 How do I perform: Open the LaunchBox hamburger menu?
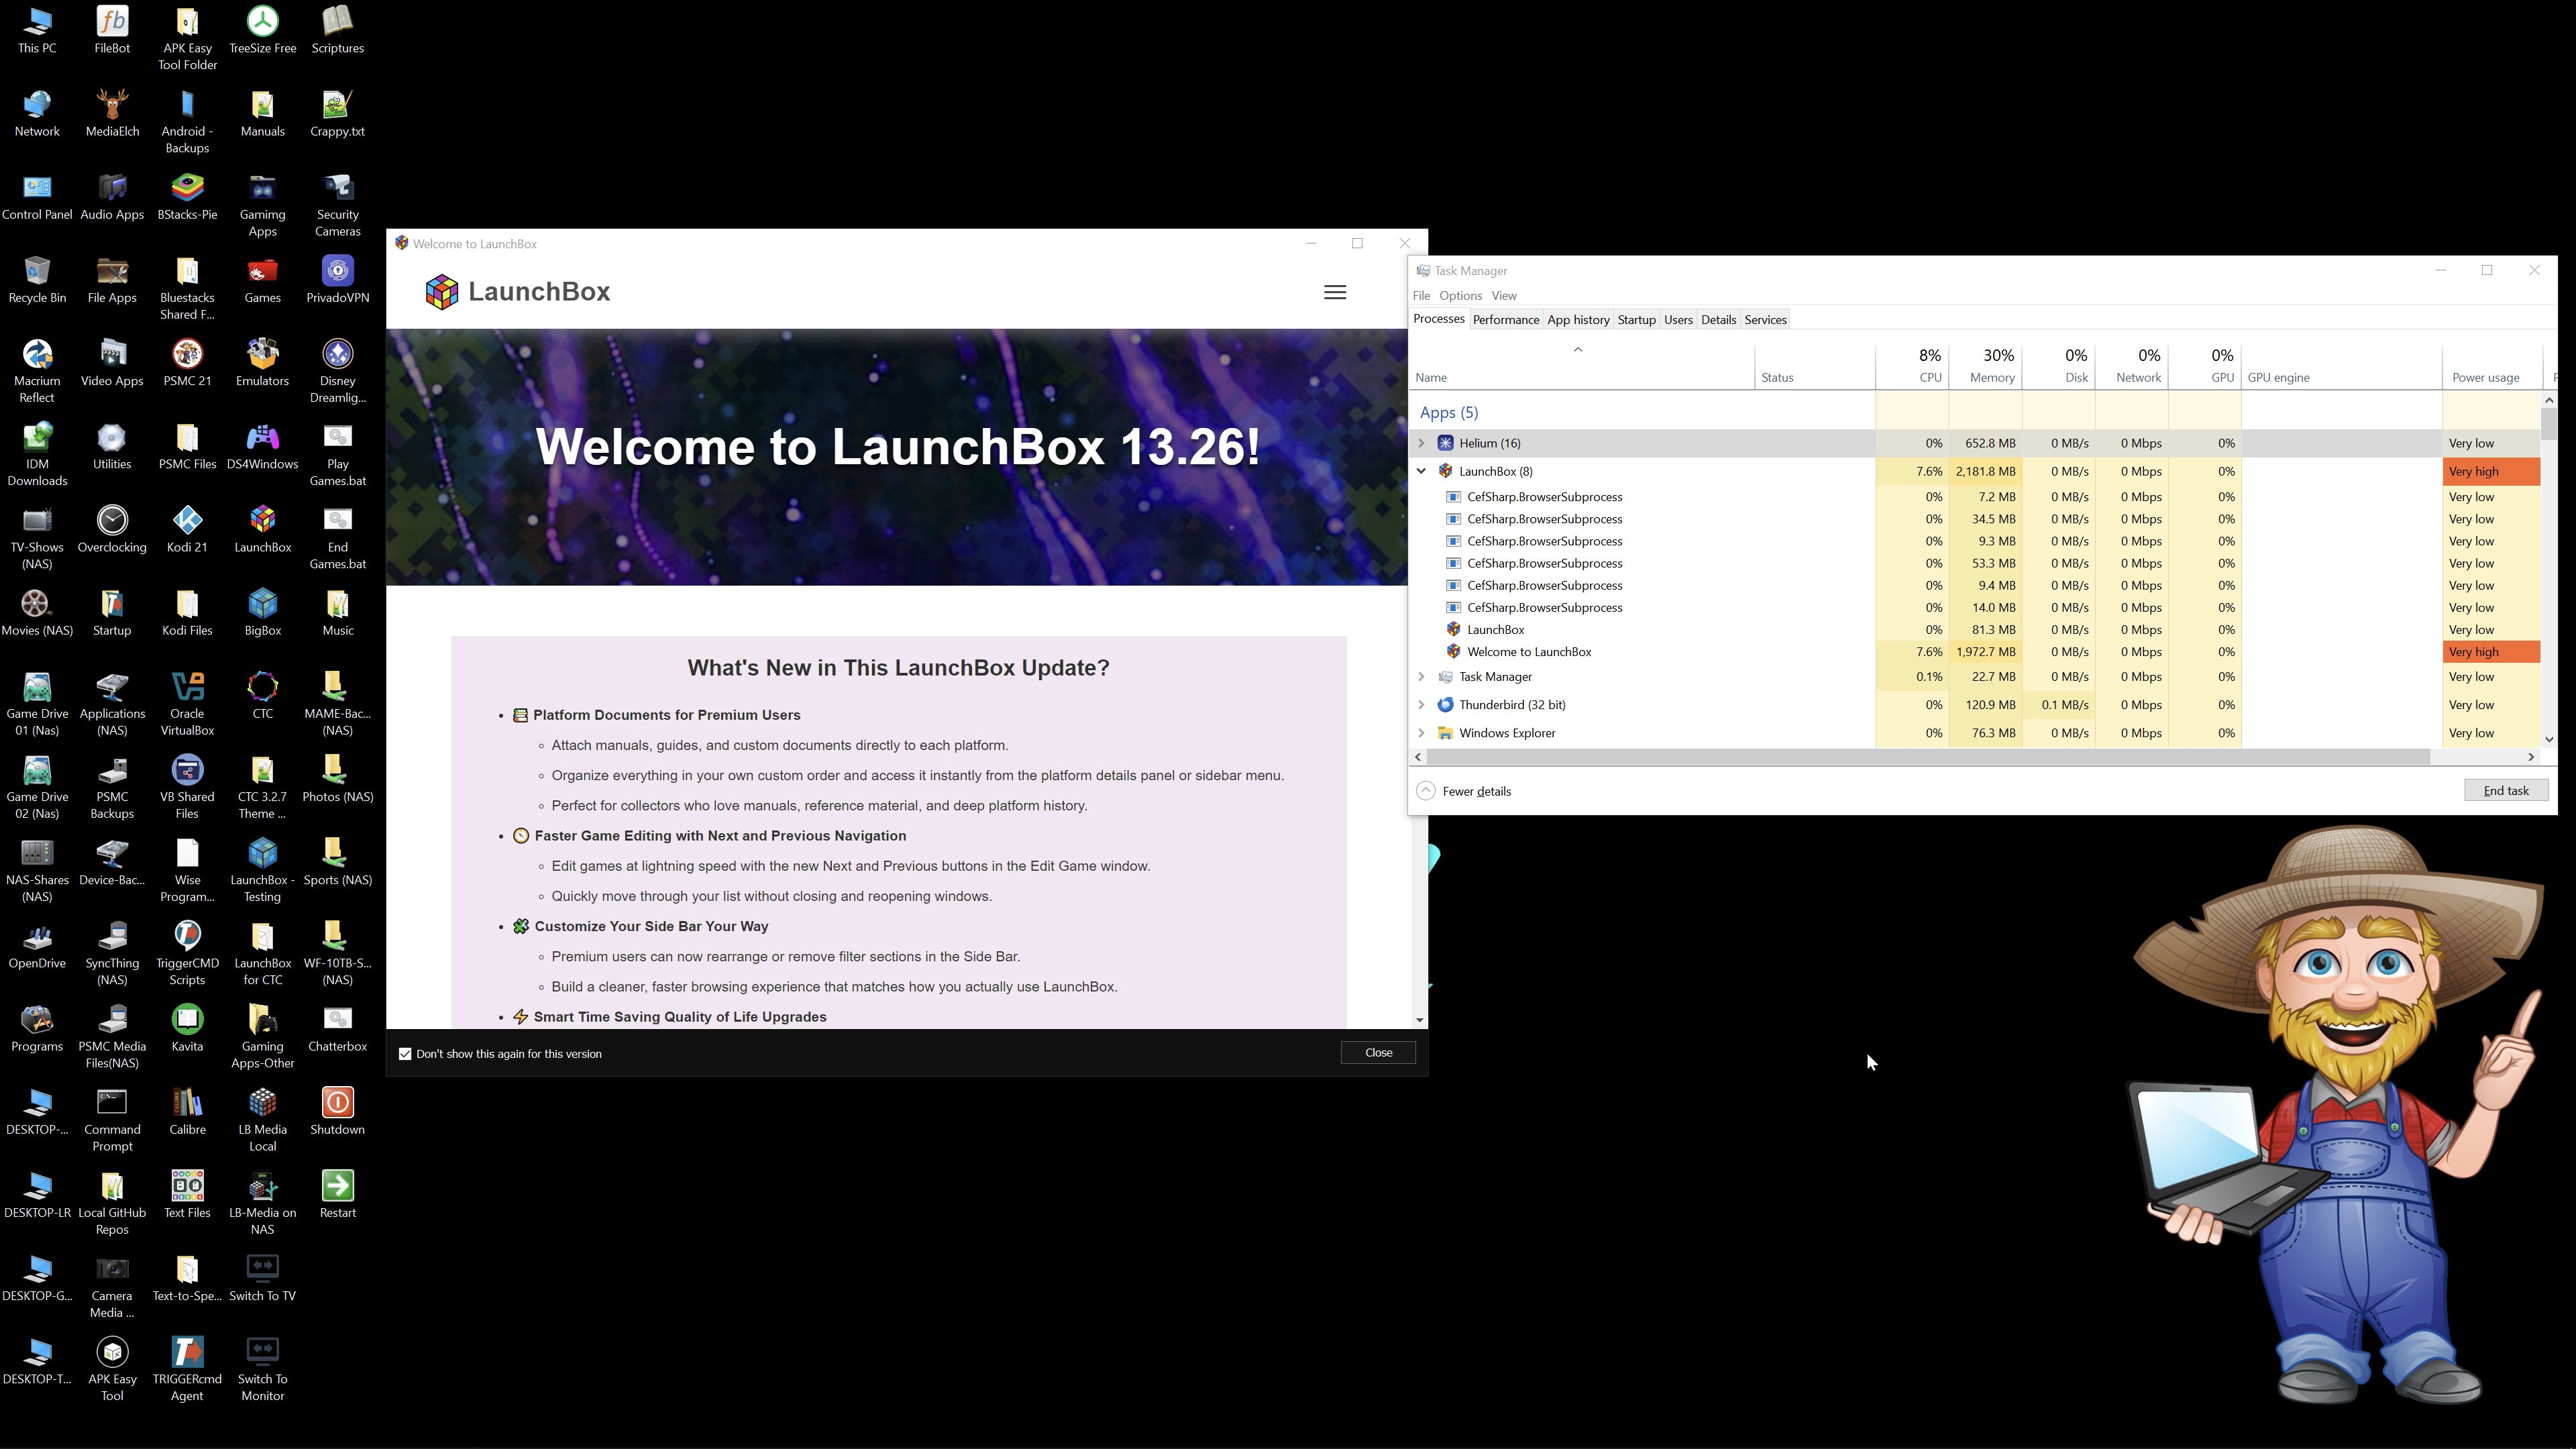point(1334,292)
